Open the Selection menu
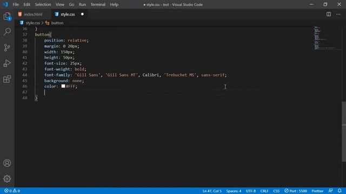Screen dimensions: 346x194 point(43,4)
